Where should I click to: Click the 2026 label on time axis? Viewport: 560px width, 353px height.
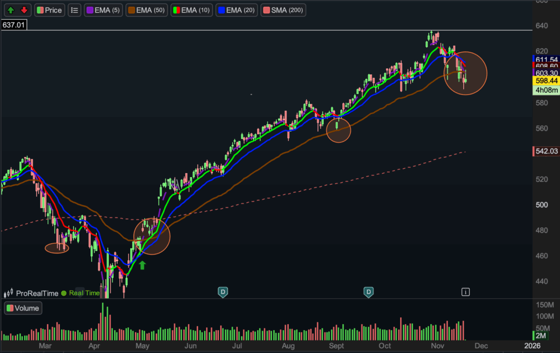[x=532, y=345]
